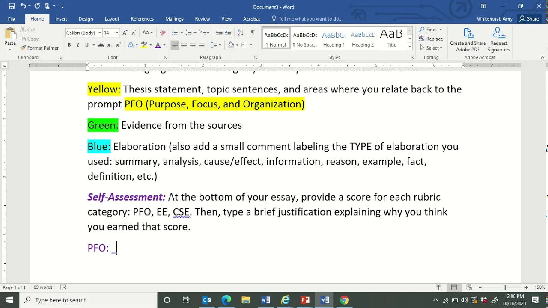The width and height of the screenshot is (548, 308).
Task: Align text right
Action: click(193, 45)
